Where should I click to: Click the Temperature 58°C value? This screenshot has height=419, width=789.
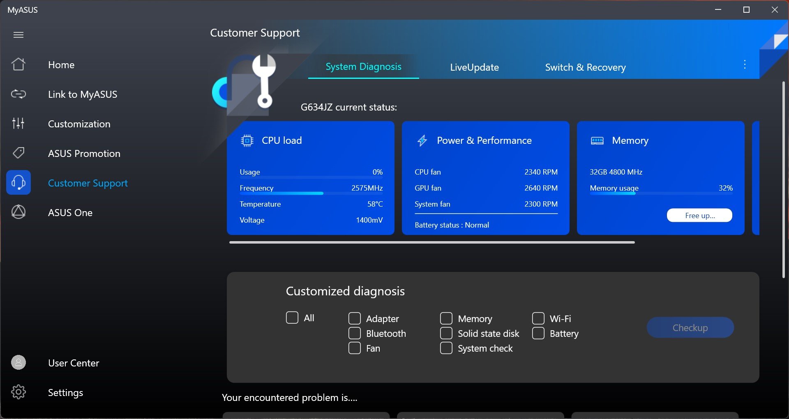(x=375, y=204)
